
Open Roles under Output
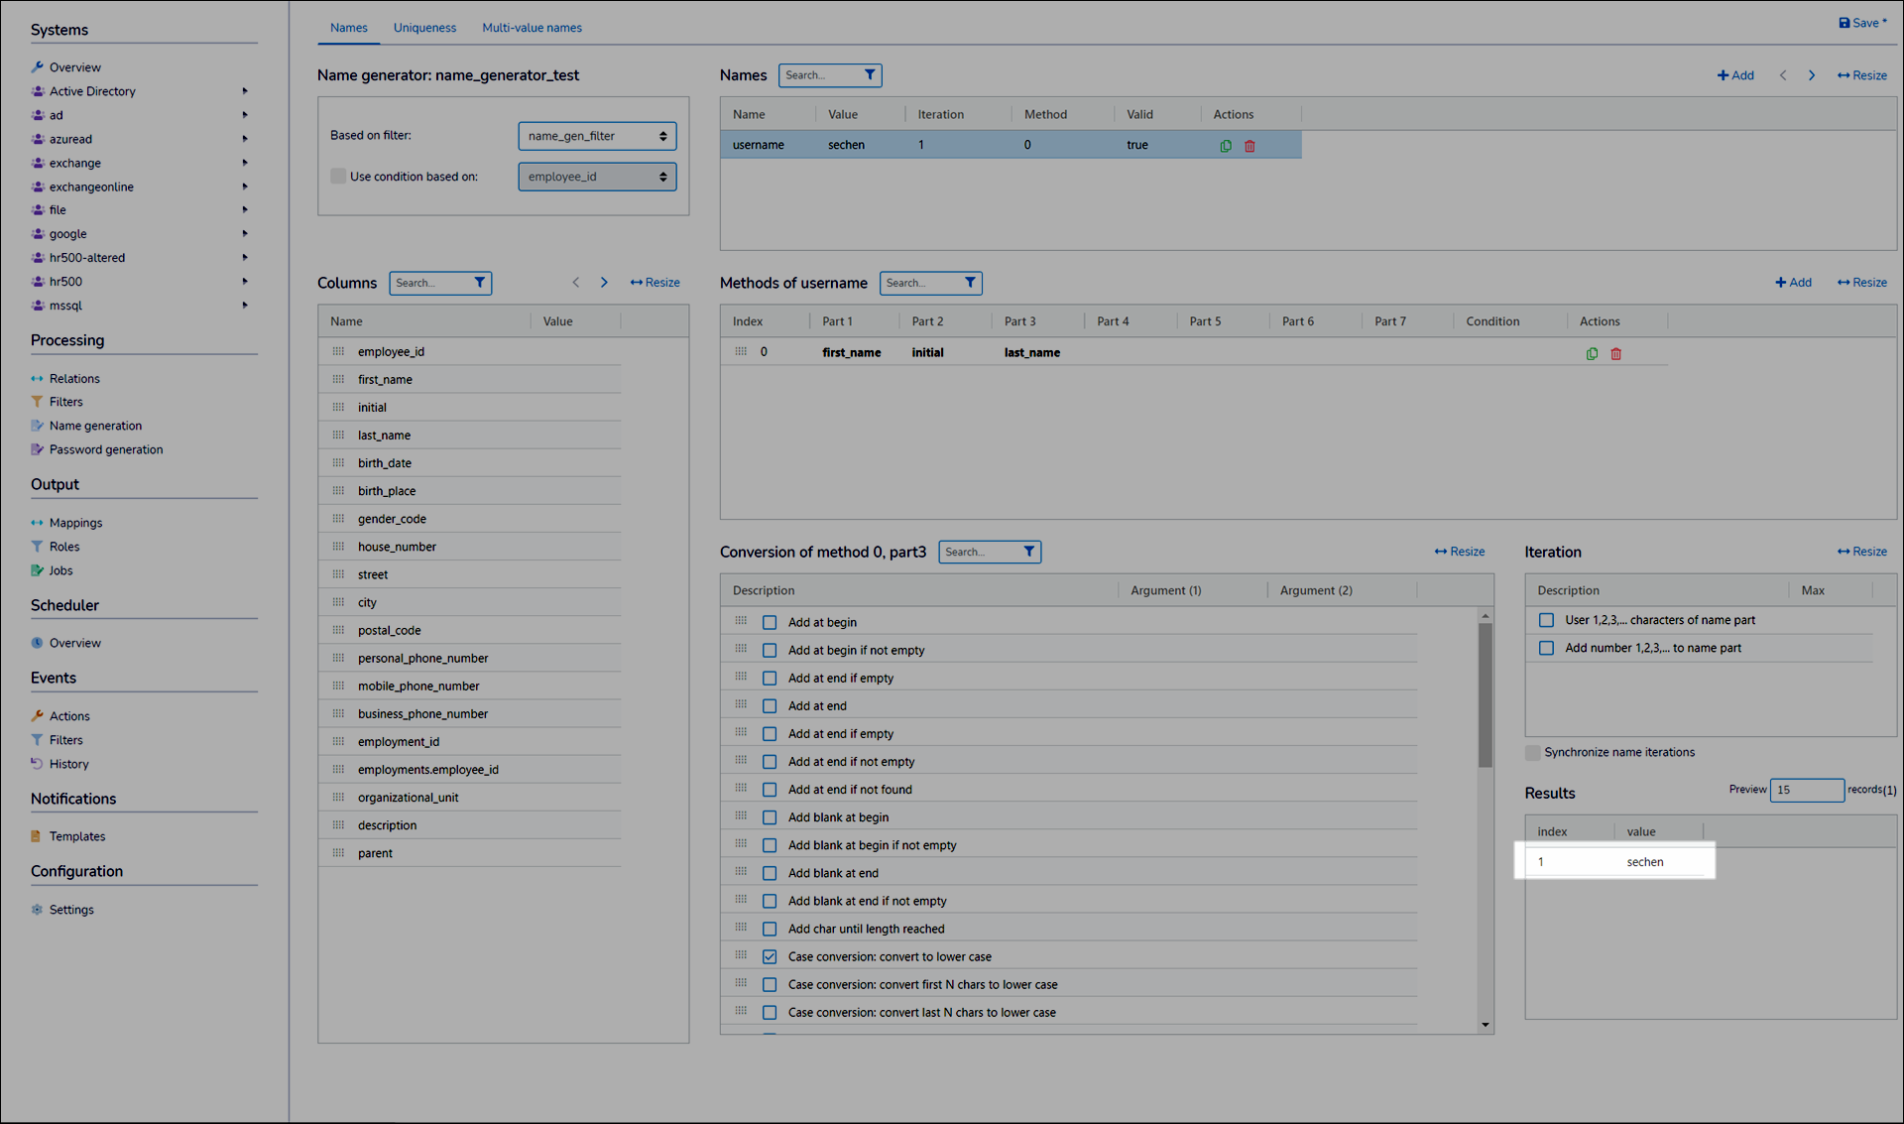pyautogui.click(x=56, y=547)
